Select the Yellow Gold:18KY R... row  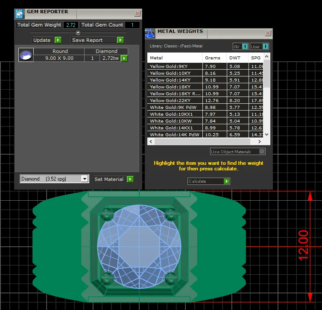tap(205, 94)
